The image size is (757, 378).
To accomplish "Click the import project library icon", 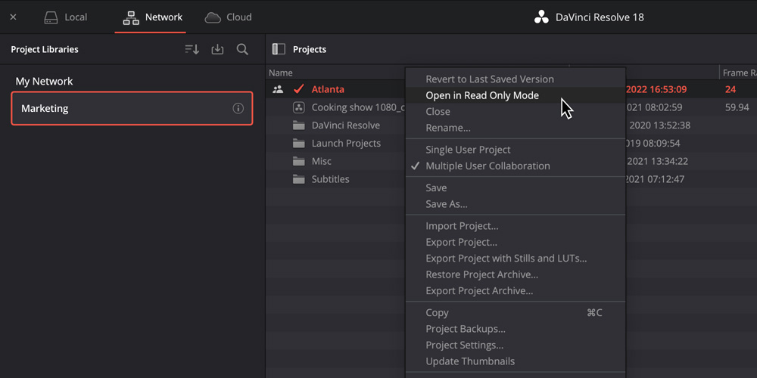I will tap(217, 49).
